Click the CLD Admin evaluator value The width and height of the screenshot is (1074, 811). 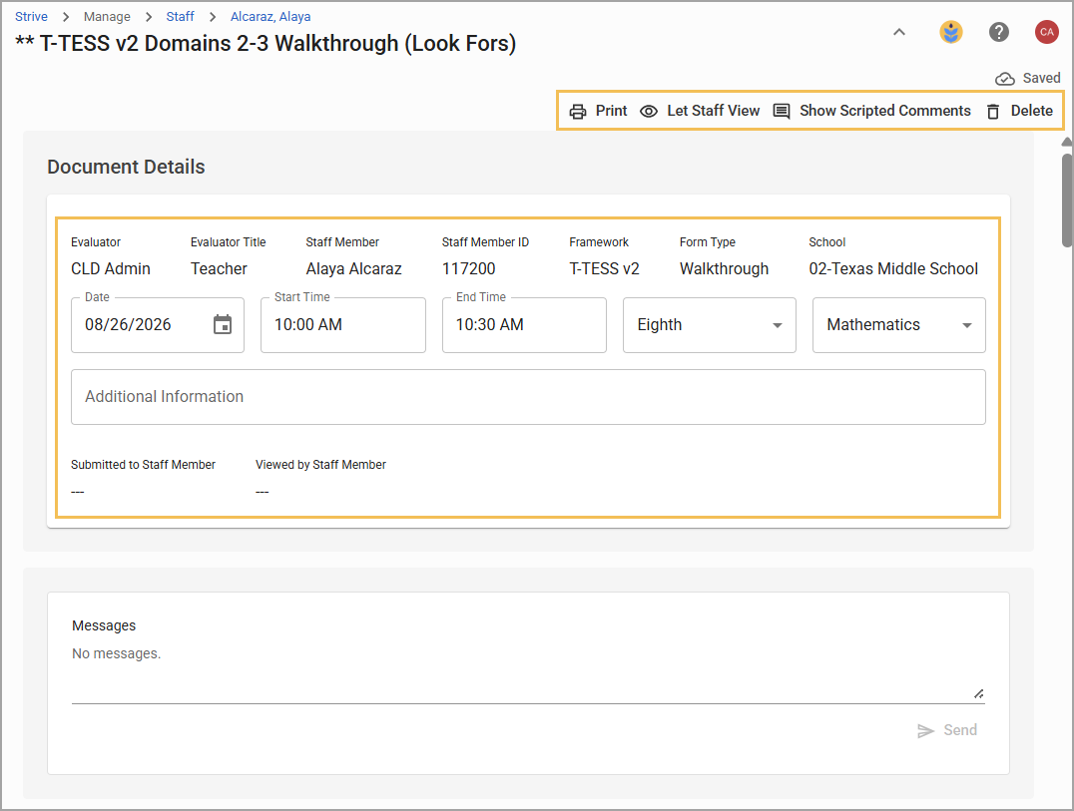coord(110,269)
